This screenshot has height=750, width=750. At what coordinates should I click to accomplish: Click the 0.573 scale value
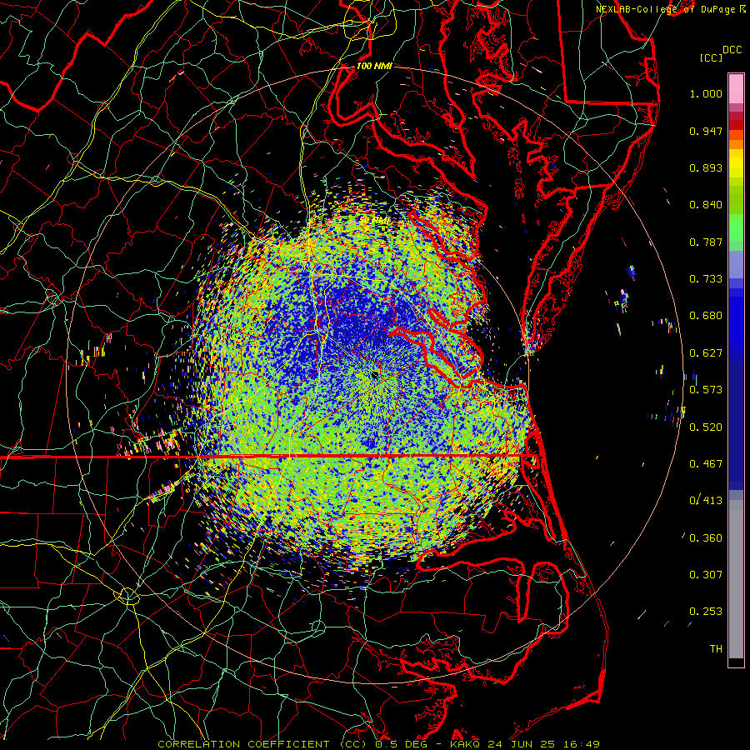point(706,390)
